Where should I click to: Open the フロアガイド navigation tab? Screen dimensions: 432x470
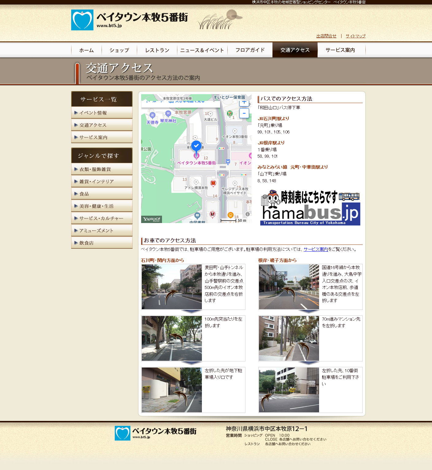click(x=250, y=50)
